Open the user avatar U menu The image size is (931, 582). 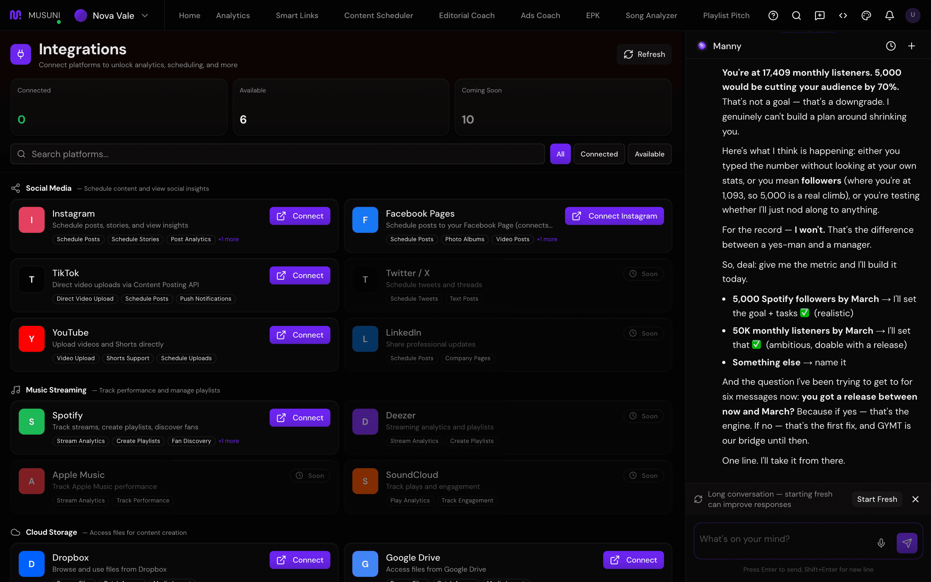(913, 16)
